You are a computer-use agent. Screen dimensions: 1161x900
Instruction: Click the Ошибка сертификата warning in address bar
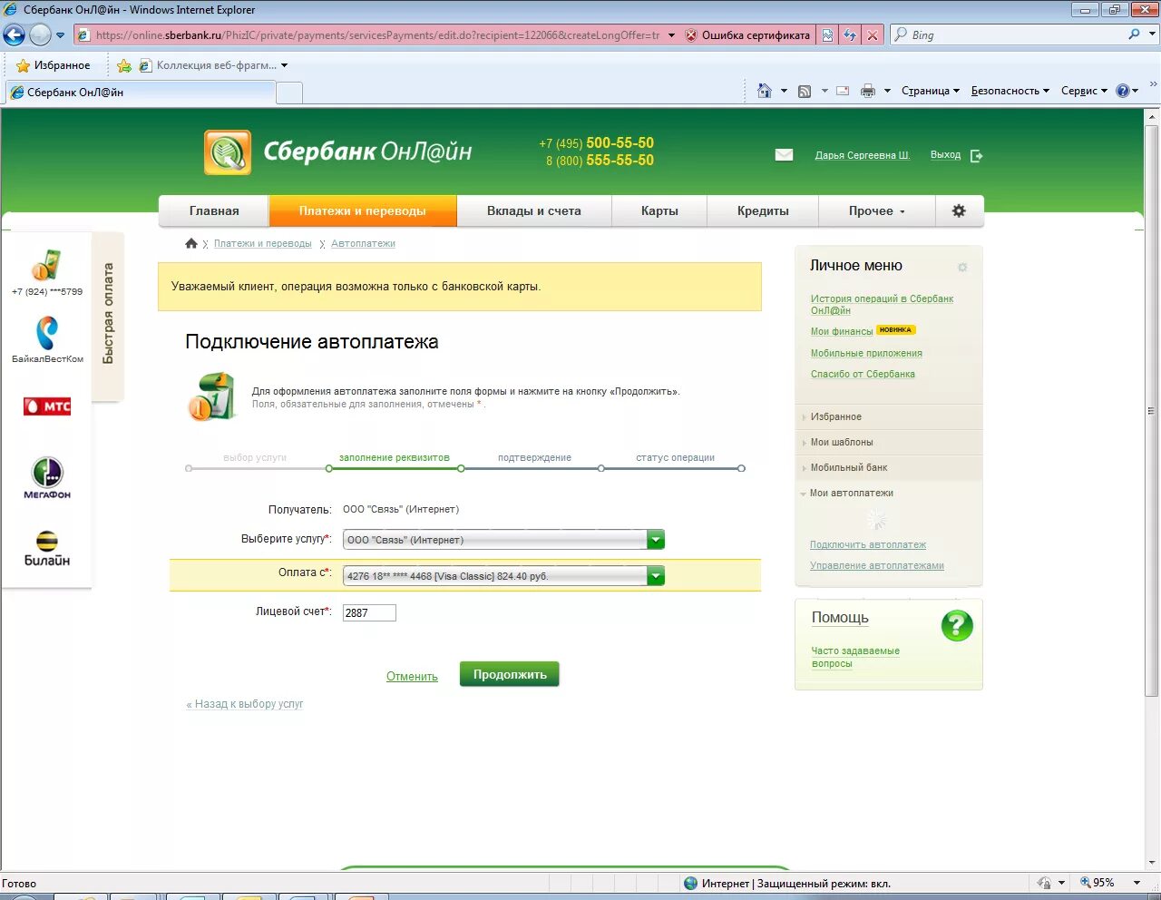pos(747,35)
